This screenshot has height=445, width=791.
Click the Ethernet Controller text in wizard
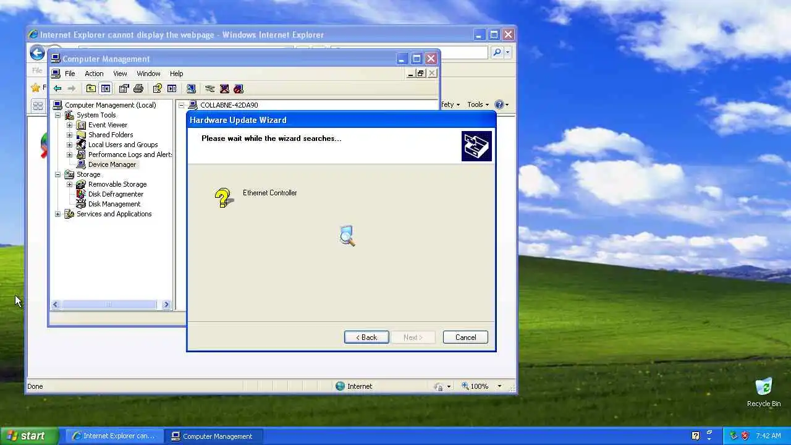(270, 193)
